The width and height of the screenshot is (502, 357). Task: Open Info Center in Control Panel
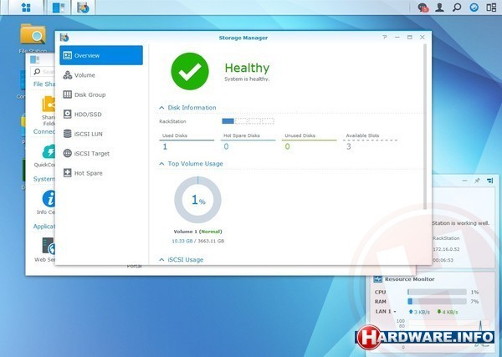47,202
